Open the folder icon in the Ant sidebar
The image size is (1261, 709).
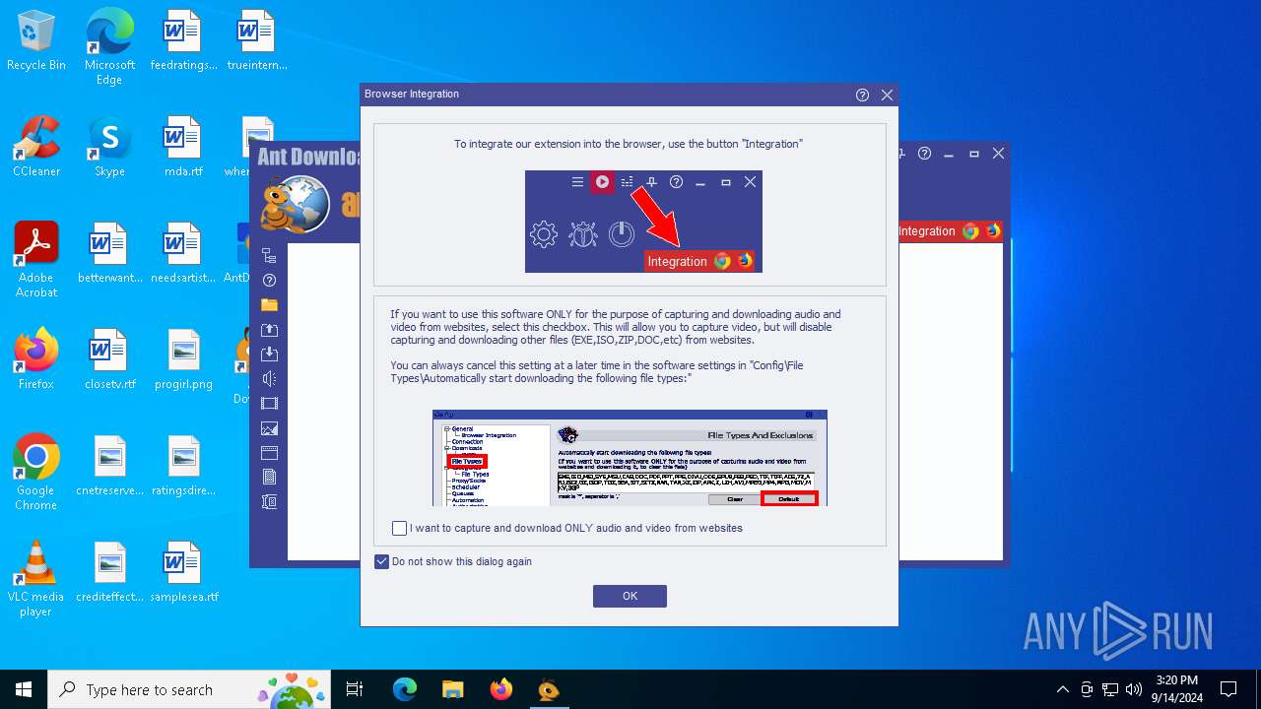tap(269, 305)
